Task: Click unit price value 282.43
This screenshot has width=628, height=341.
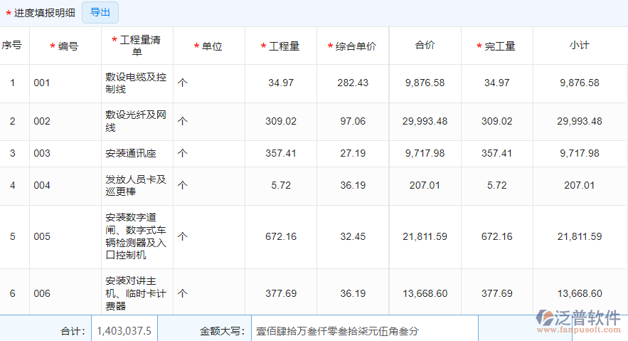Action: coord(353,83)
